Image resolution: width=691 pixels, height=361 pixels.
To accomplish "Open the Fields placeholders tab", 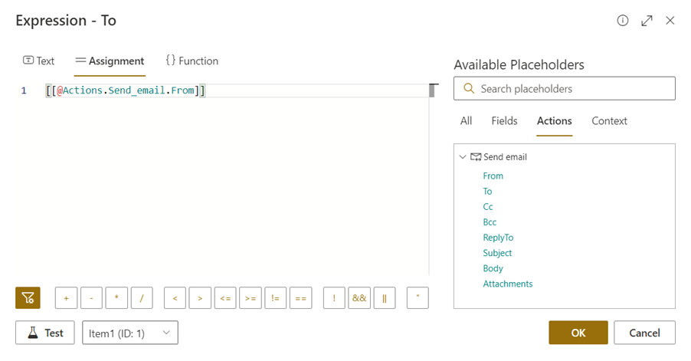I will (504, 121).
